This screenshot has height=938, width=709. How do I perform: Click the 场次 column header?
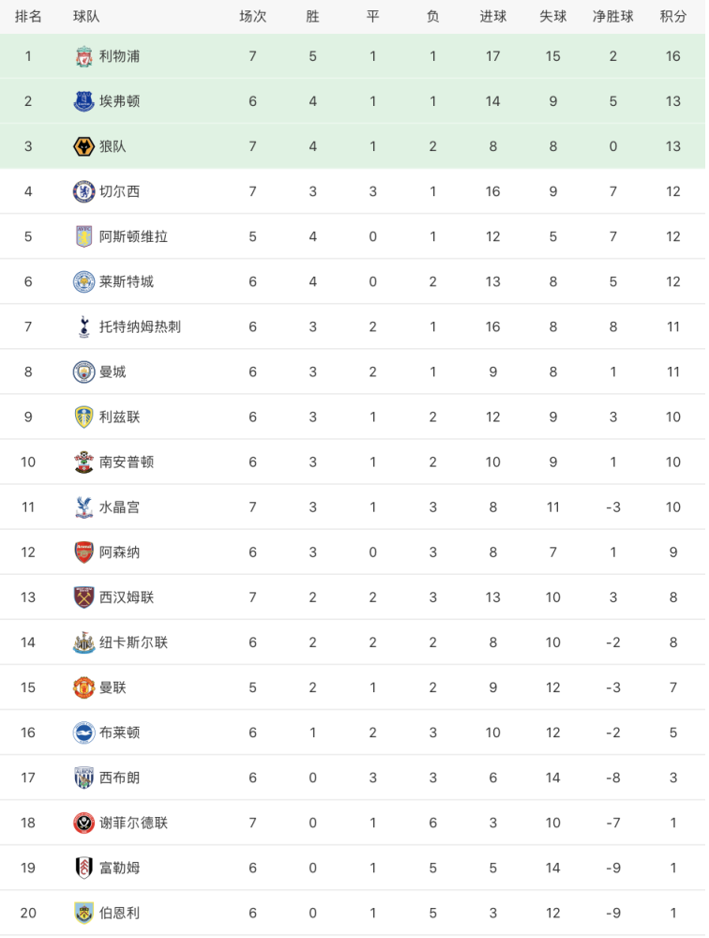[x=252, y=17]
